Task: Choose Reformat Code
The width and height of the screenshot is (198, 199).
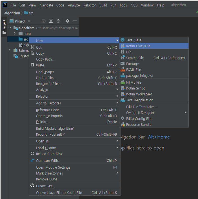Action: (x=75, y=110)
